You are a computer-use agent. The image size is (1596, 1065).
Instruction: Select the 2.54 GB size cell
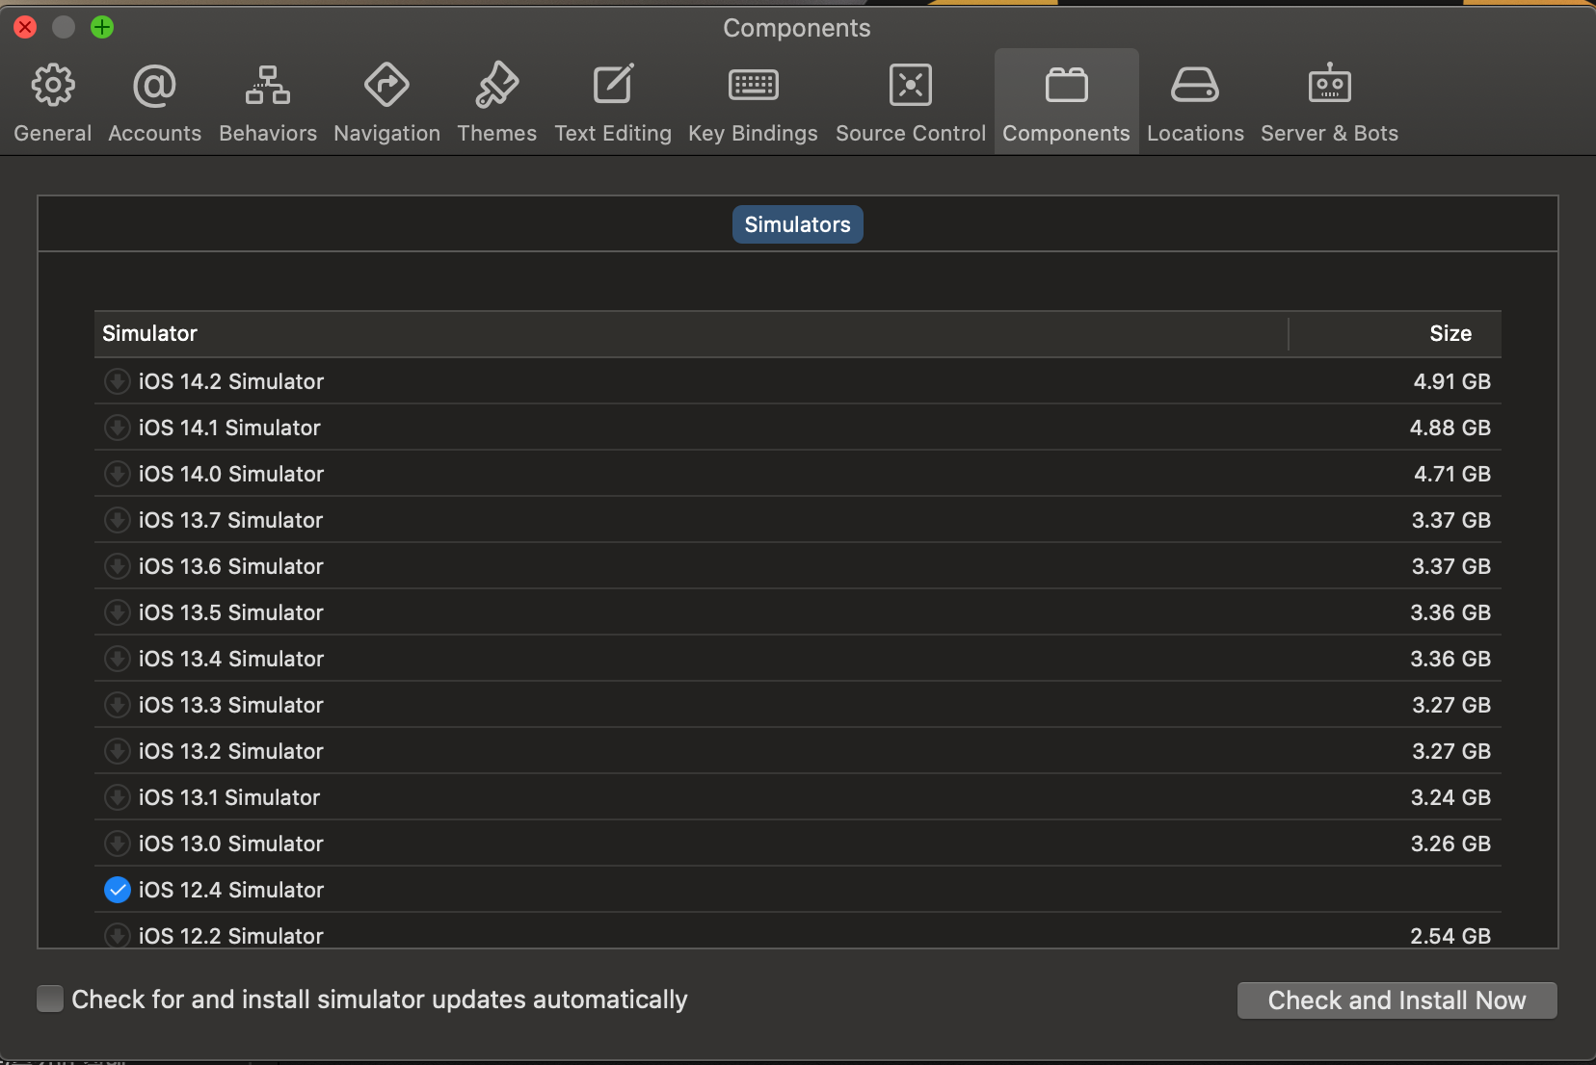tap(1450, 936)
